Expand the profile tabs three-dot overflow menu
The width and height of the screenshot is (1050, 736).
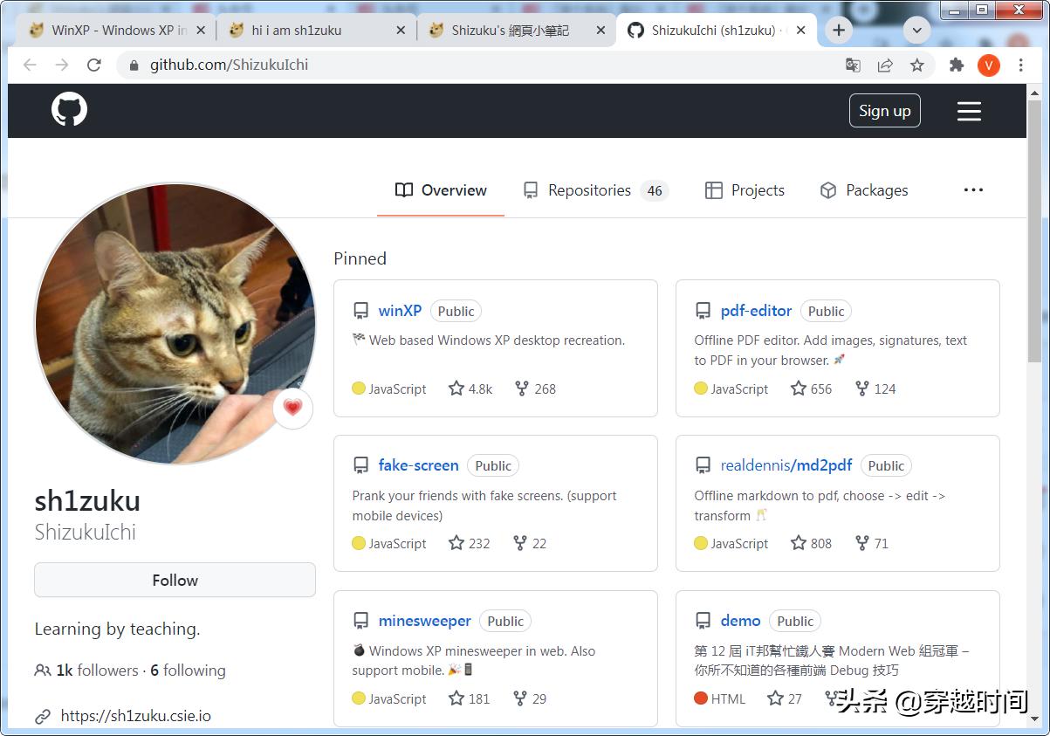click(973, 190)
